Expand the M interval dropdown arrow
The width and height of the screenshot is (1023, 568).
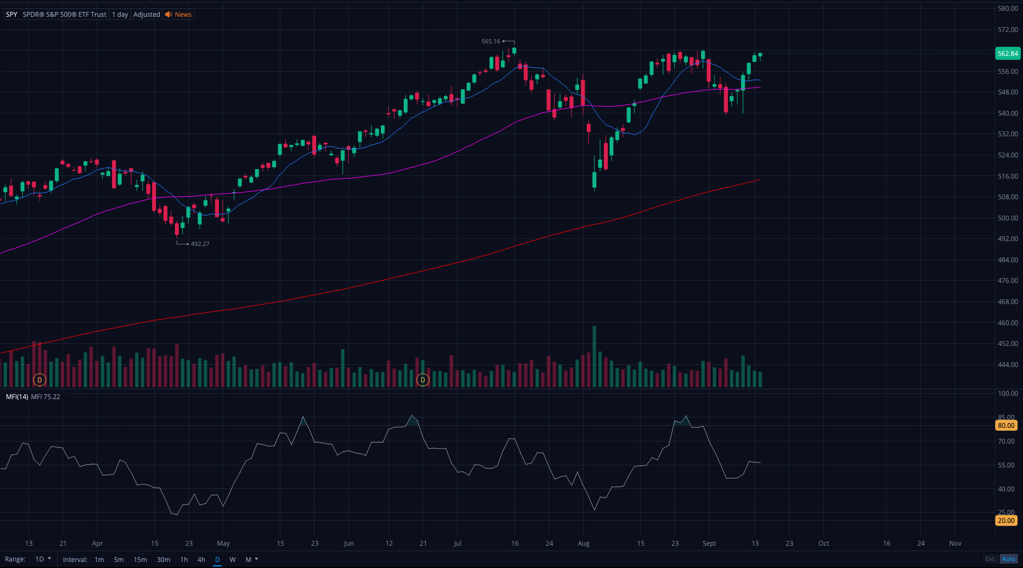pos(256,559)
